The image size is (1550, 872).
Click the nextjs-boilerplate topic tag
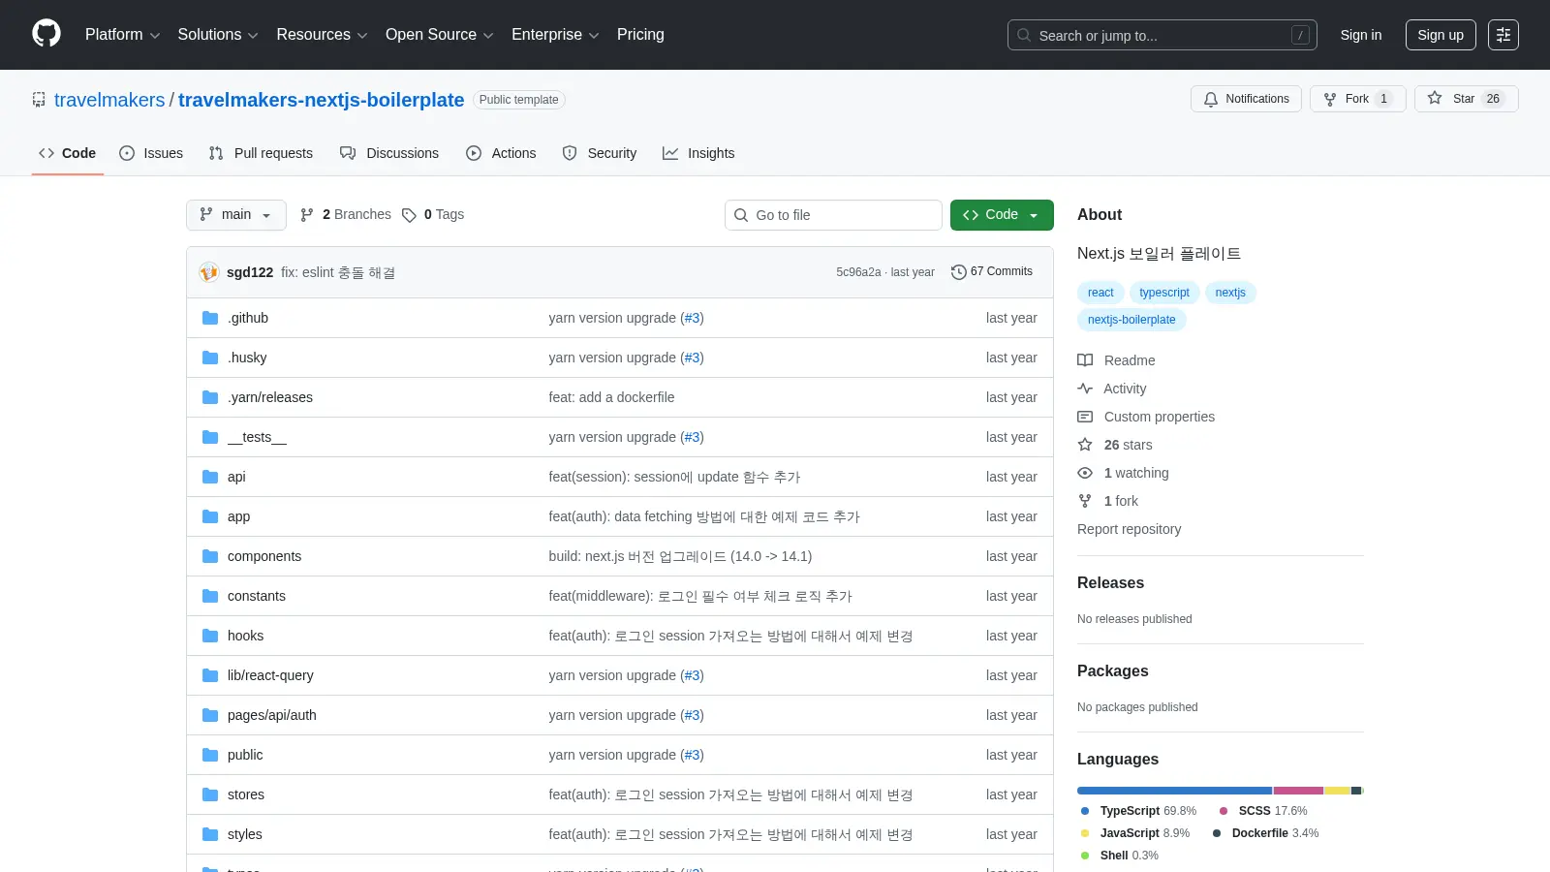click(x=1131, y=320)
